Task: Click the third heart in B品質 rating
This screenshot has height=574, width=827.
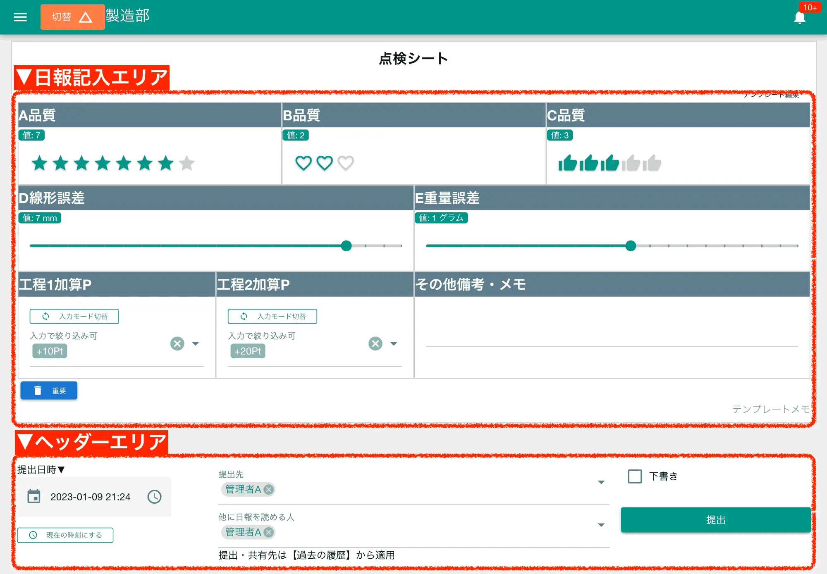Action: tap(346, 162)
